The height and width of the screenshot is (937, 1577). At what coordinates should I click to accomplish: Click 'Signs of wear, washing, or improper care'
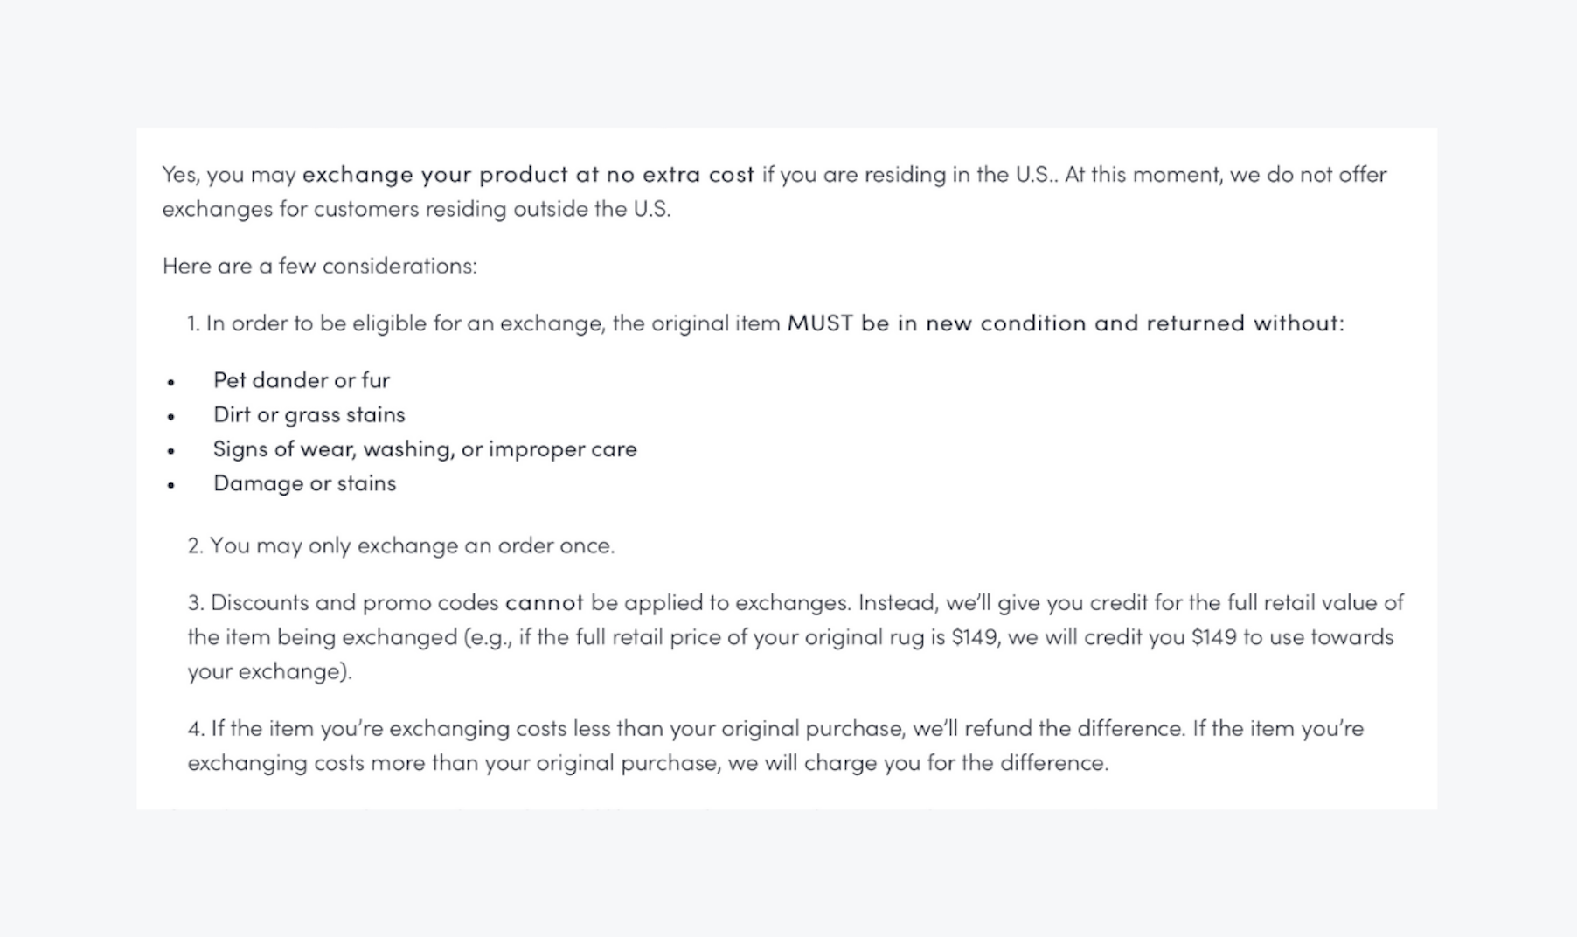(425, 448)
